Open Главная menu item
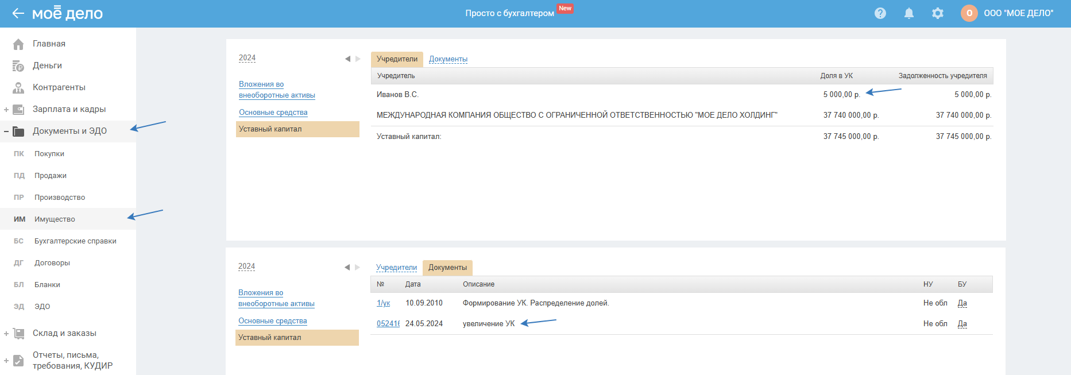The height and width of the screenshot is (375, 1071). pos(49,44)
